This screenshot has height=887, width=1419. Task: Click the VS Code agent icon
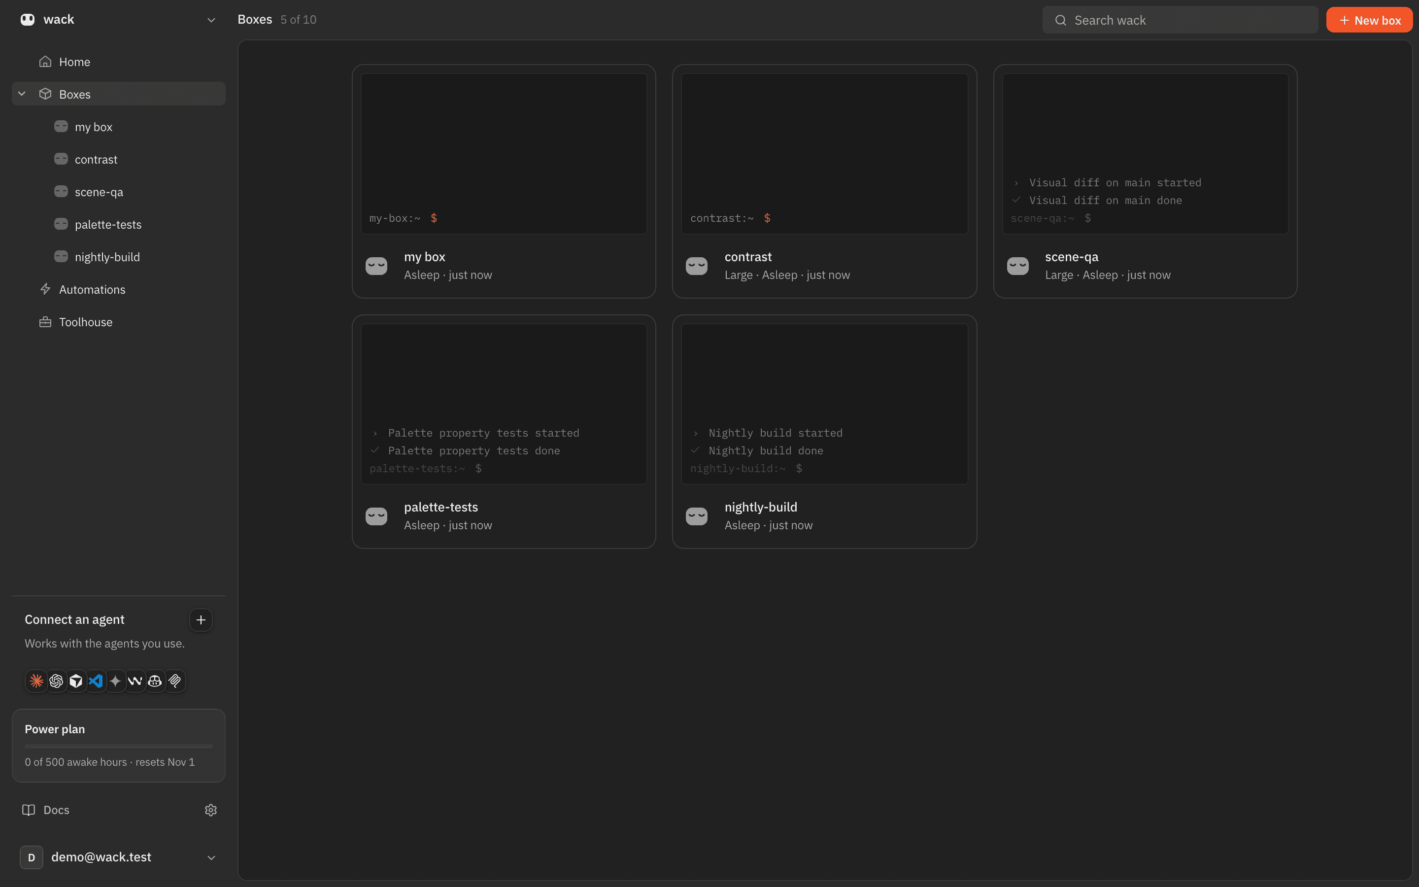coord(96,681)
